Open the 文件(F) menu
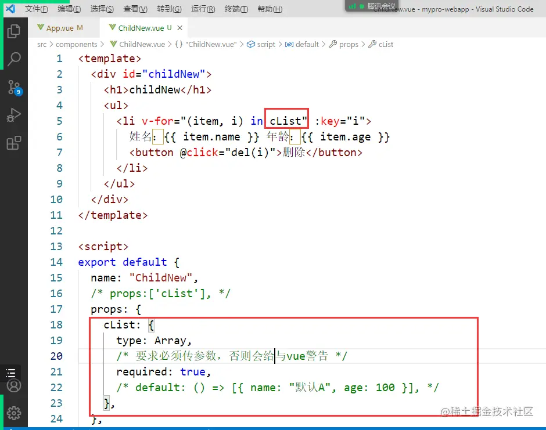The image size is (546, 430). [36, 9]
